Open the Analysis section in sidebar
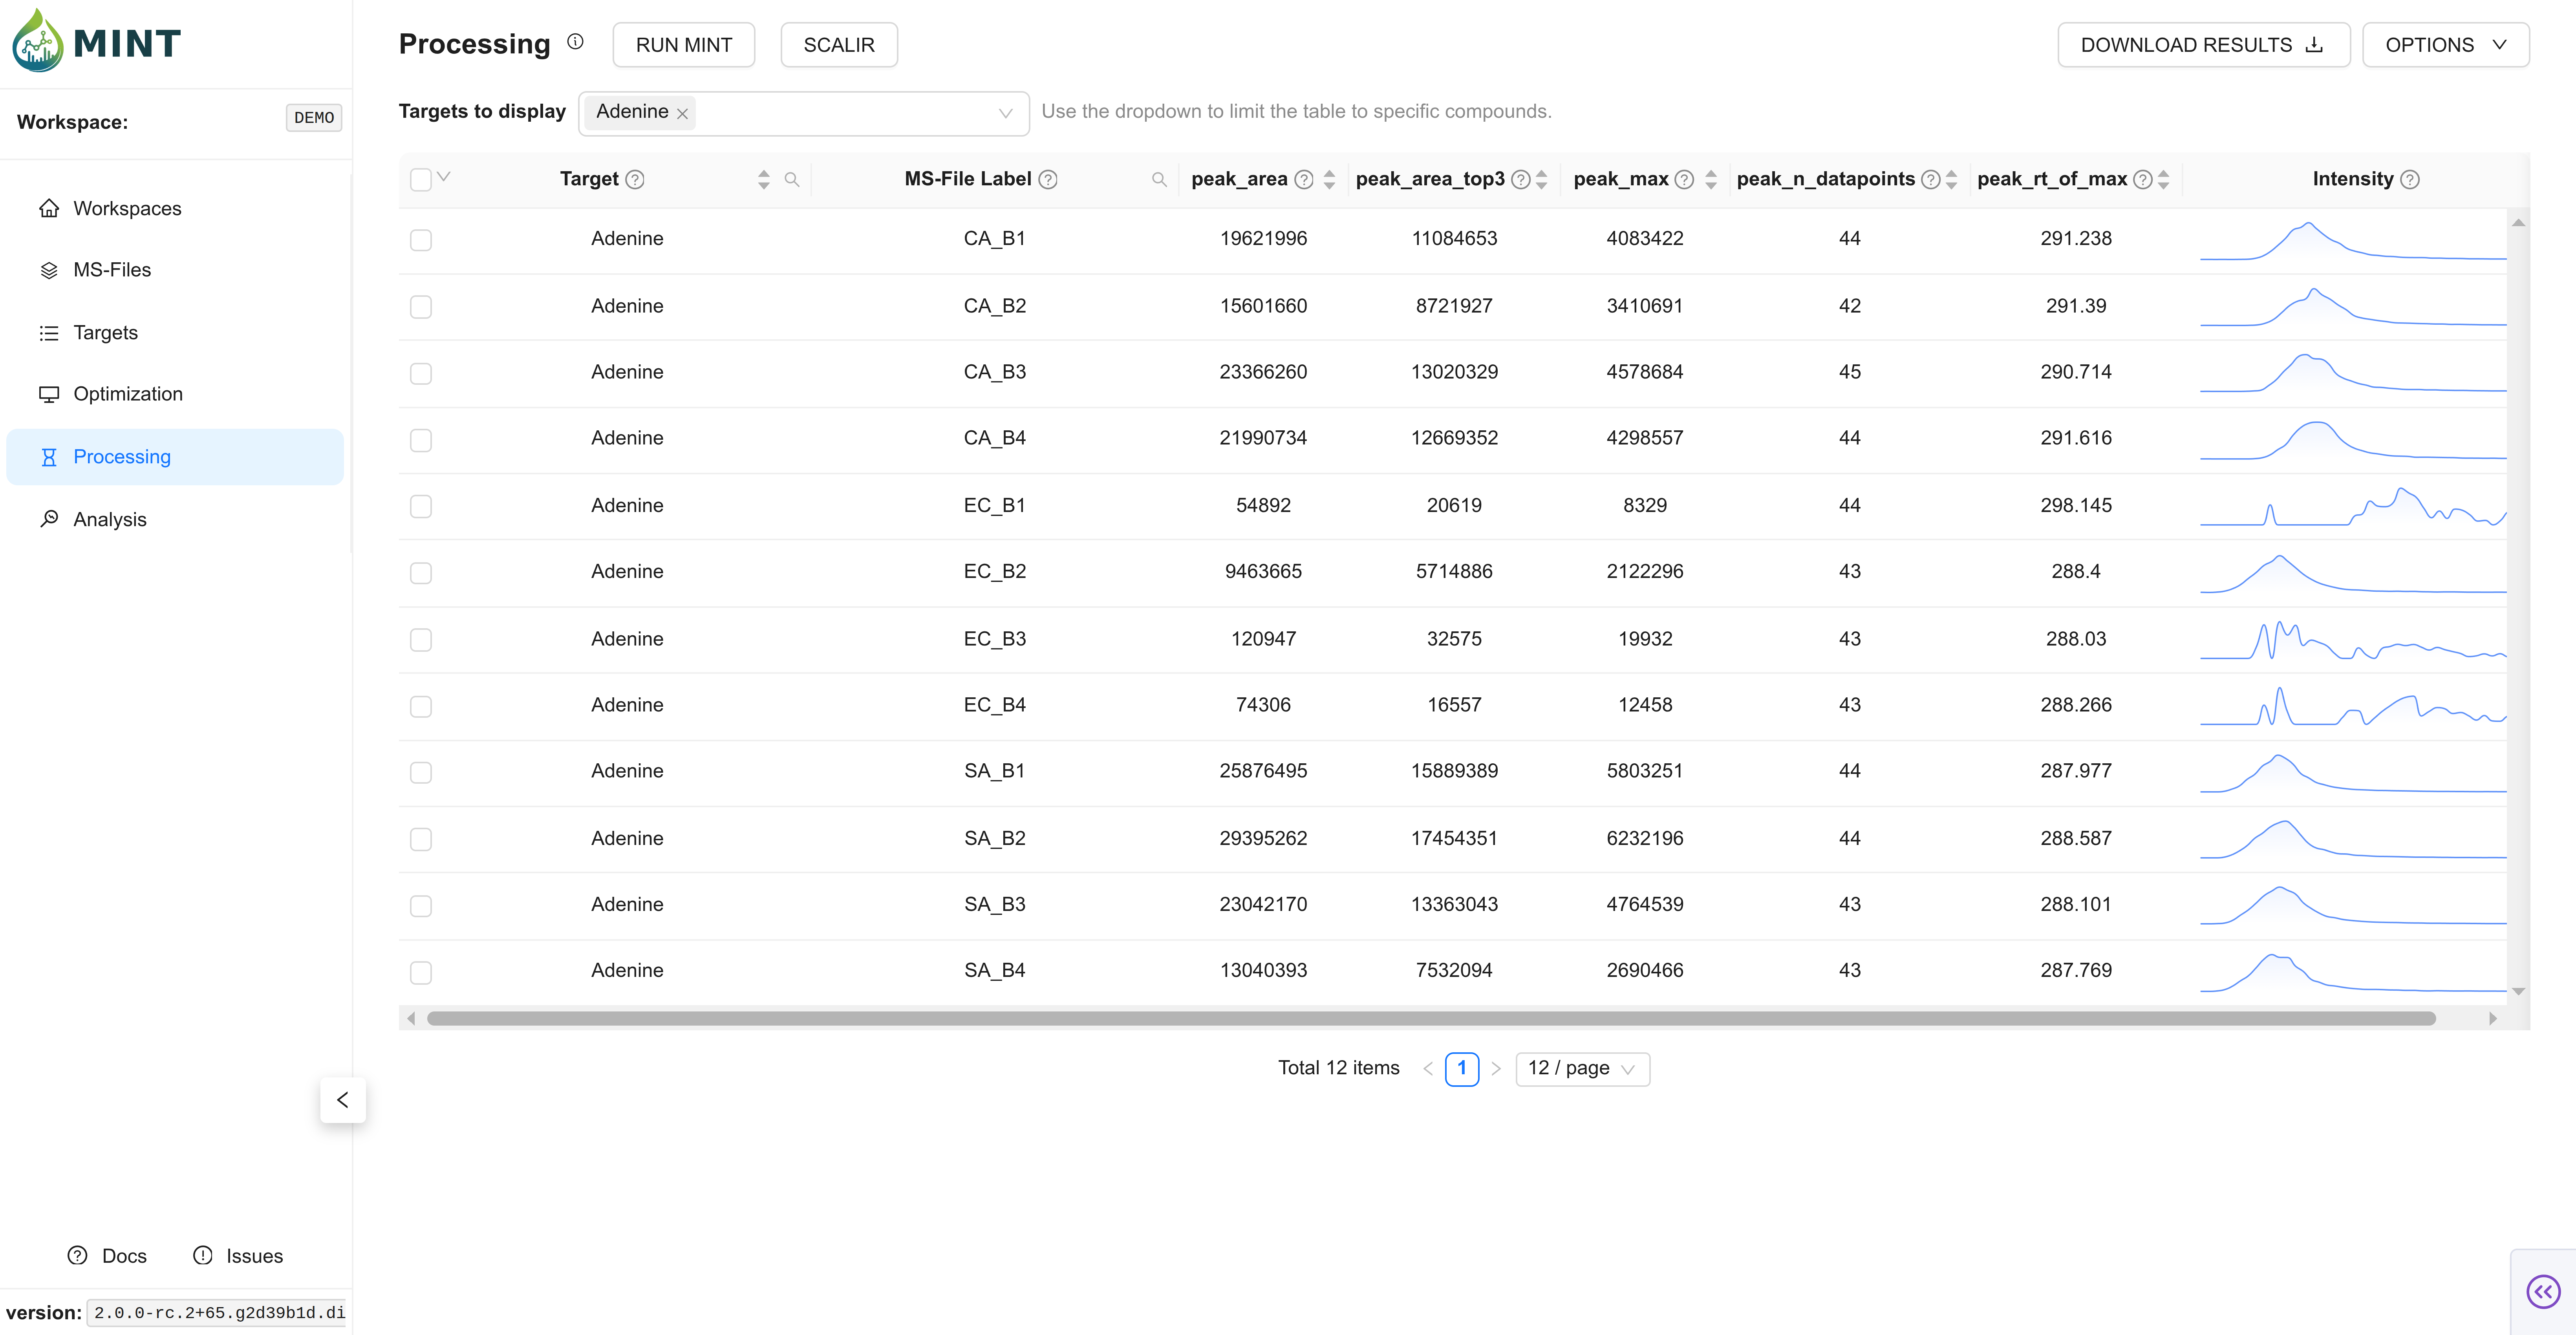 click(x=109, y=519)
